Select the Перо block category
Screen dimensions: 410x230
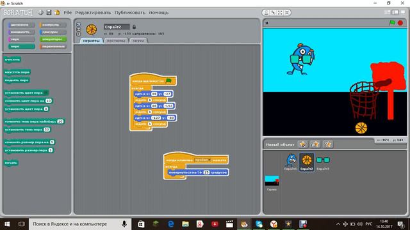(x=21, y=47)
